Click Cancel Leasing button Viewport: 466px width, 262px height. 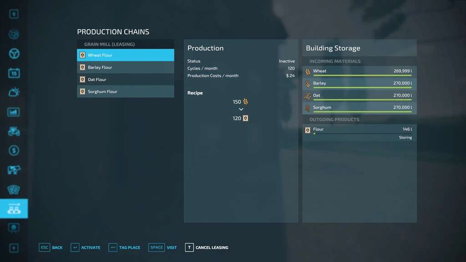click(207, 247)
